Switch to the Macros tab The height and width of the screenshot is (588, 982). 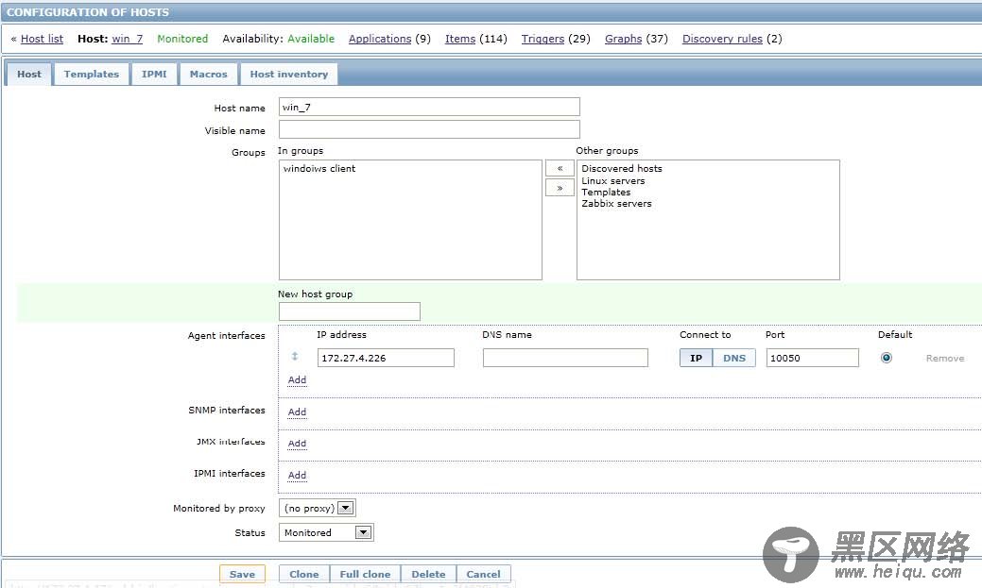coord(209,74)
